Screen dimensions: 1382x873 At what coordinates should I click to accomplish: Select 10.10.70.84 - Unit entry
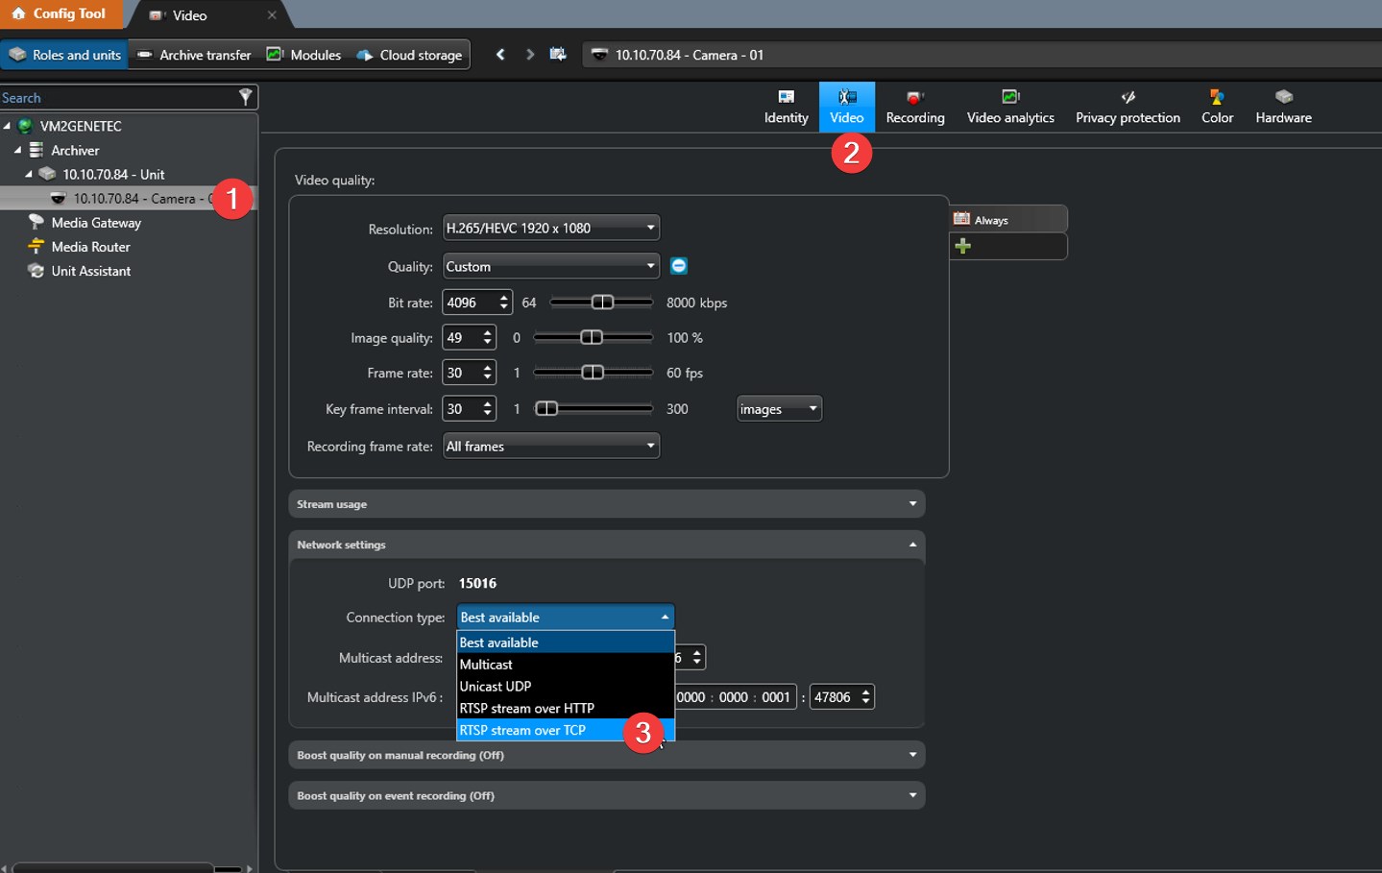[x=113, y=175]
